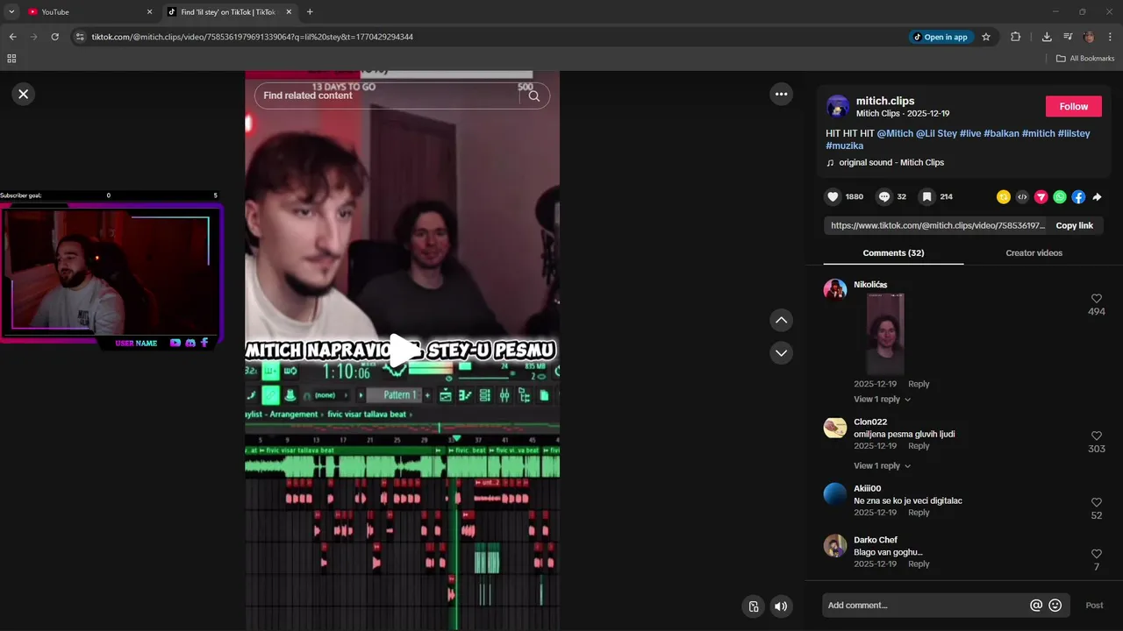Mute the video sound

pos(780,606)
